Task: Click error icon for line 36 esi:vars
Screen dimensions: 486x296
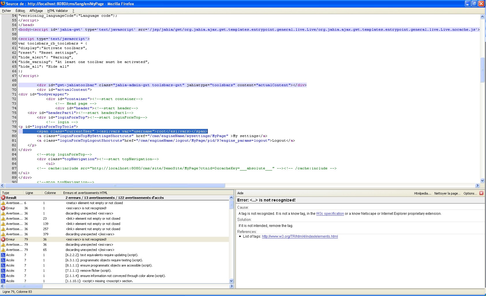Action: pyautogui.click(x=3, y=208)
